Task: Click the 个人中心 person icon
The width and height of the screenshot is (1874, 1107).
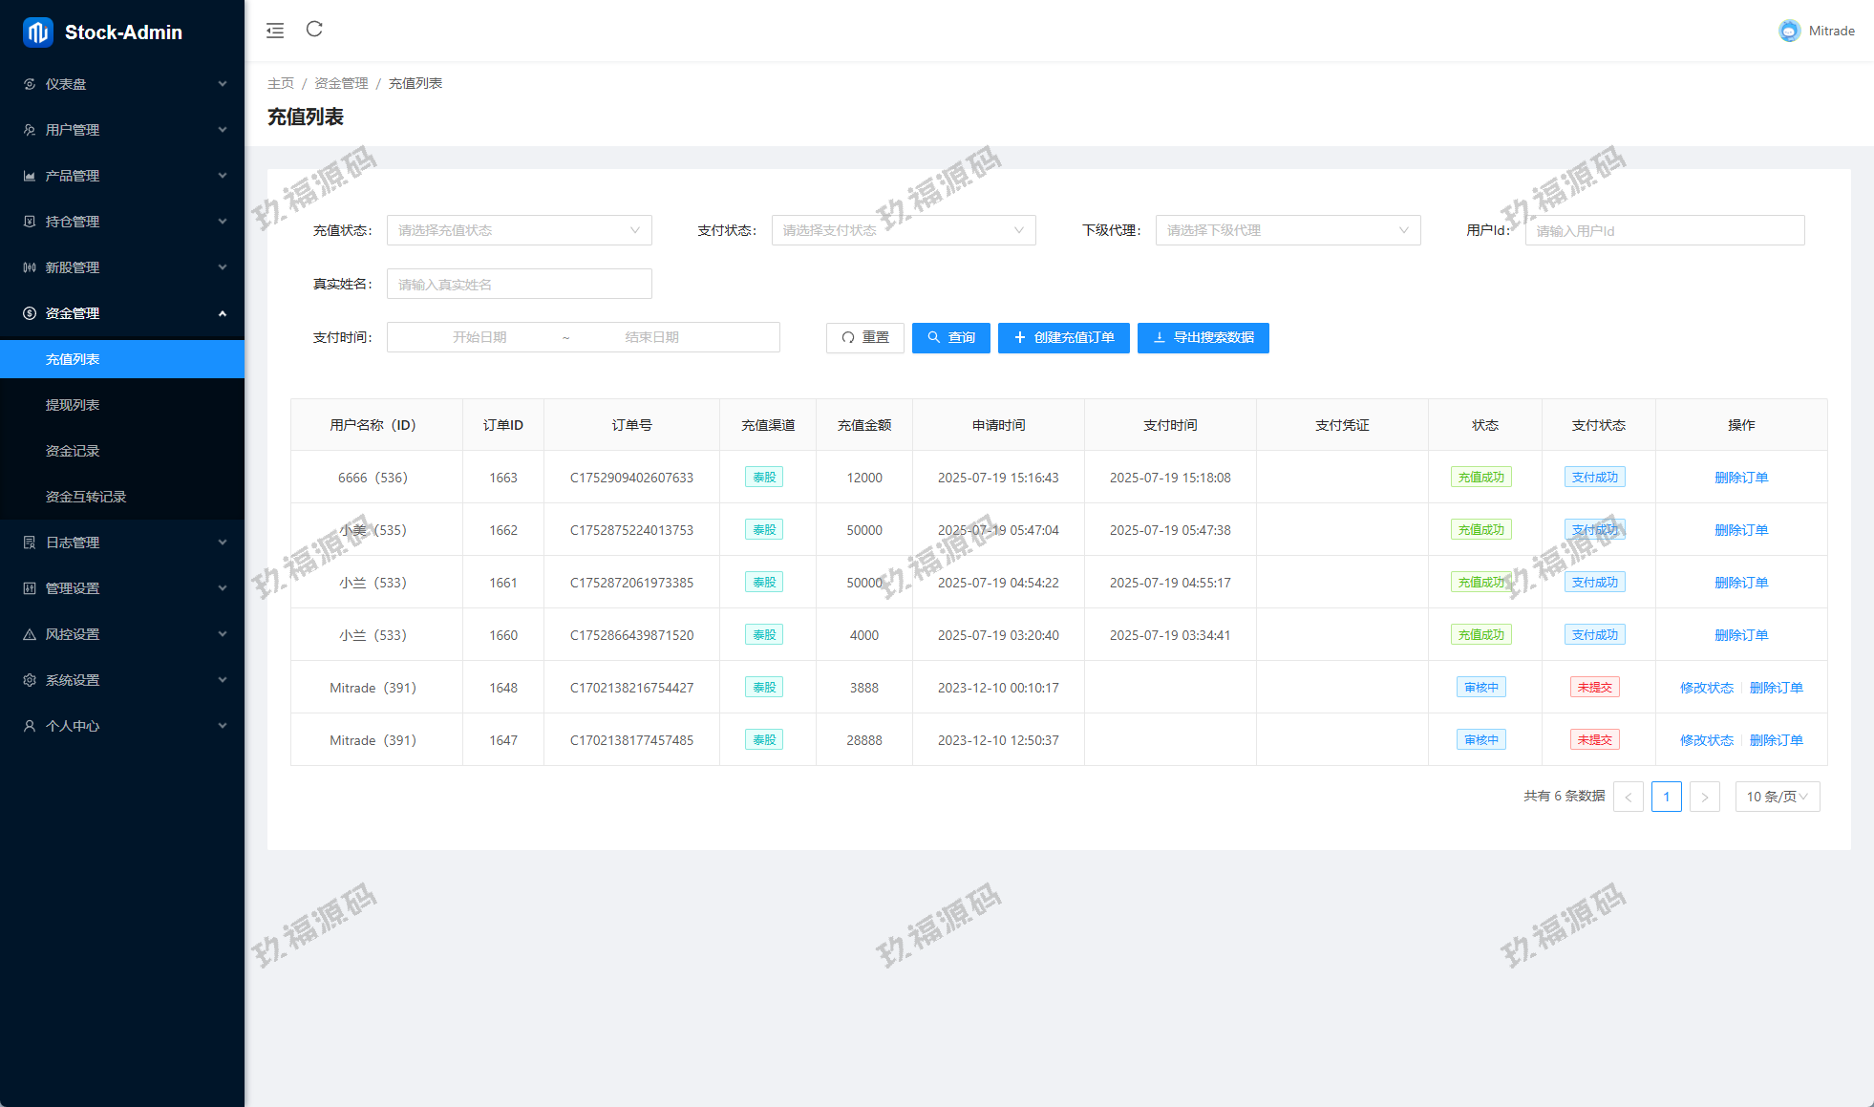Action: pos(30,726)
